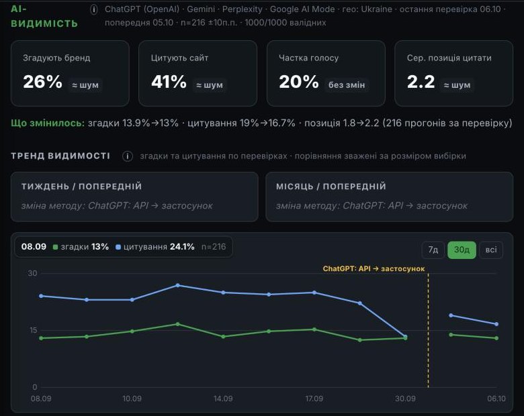Select the Місяць / Попередній comparison card
Image resolution: width=524 pixels, height=416 pixels.
390,197
